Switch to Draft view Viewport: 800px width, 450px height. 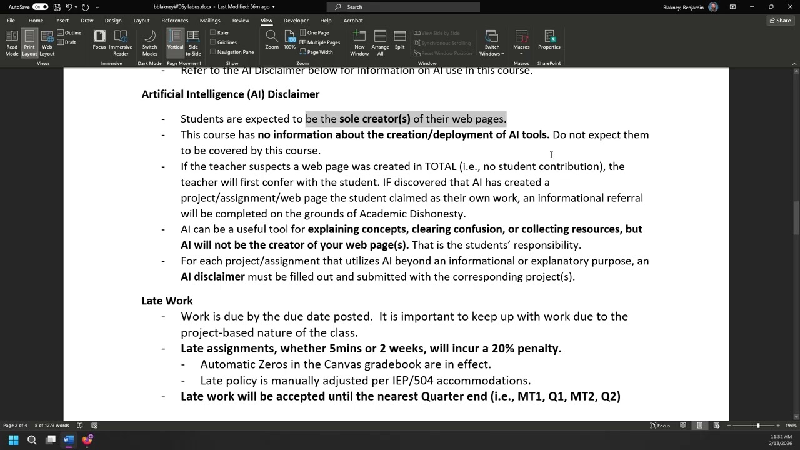(x=67, y=42)
